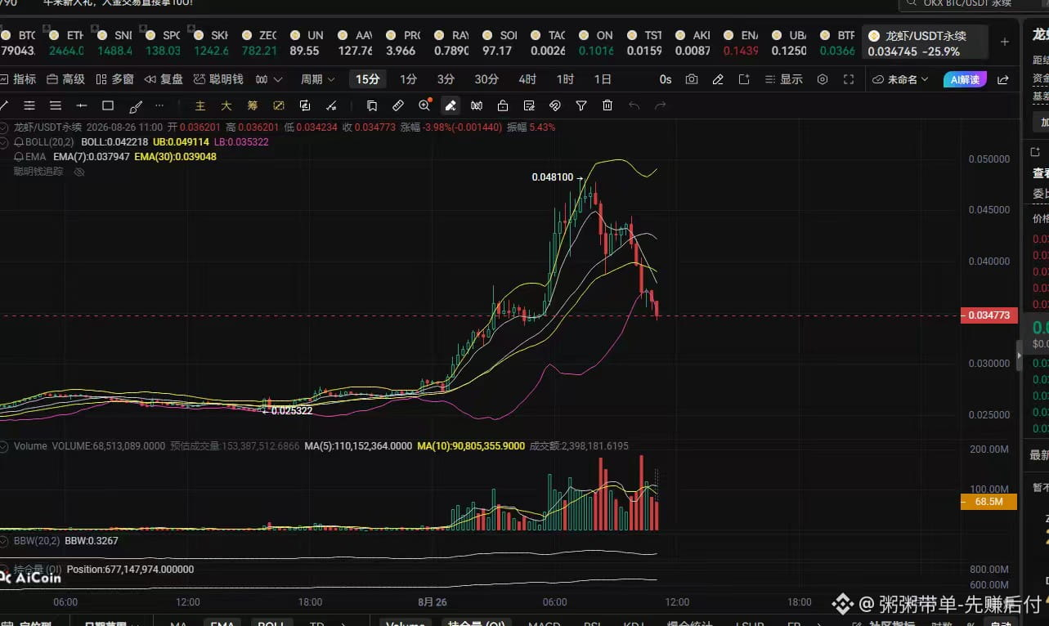Click the pencil edit icon in top toolbar
Screen dimensions: 1049x626
click(718, 79)
